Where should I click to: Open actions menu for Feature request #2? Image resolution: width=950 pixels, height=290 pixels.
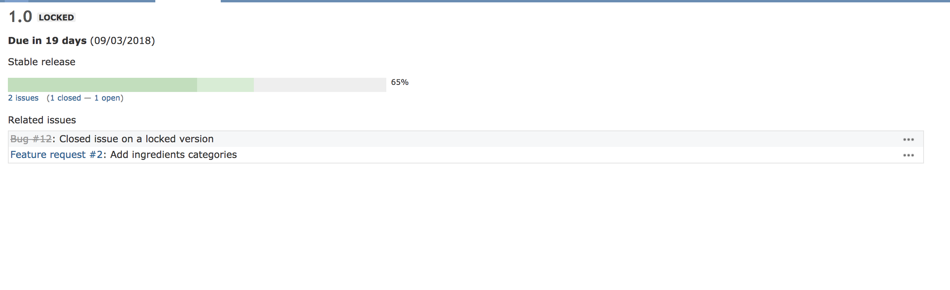click(x=908, y=155)
